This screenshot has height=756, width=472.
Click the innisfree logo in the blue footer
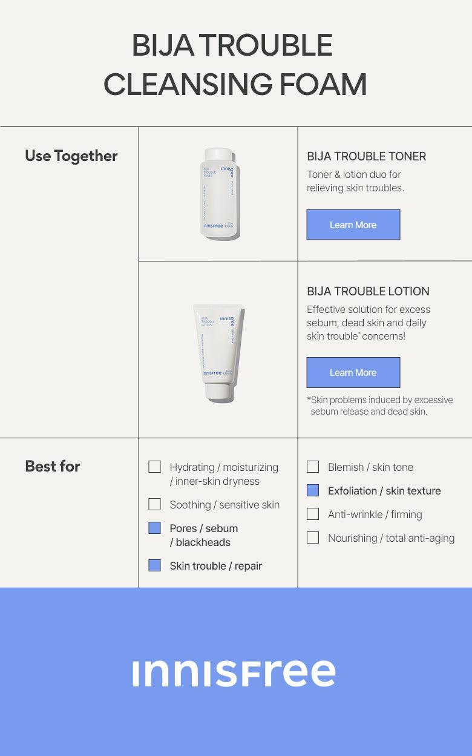point(234,673)
